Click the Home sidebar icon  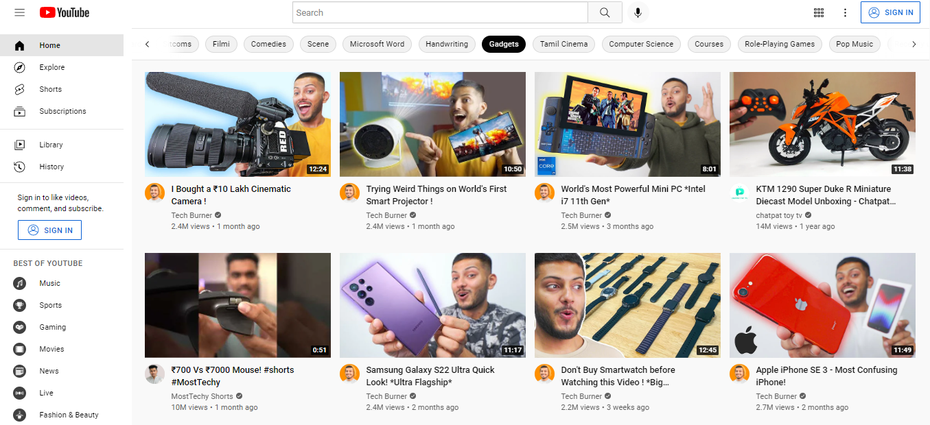tap(19, 45)
